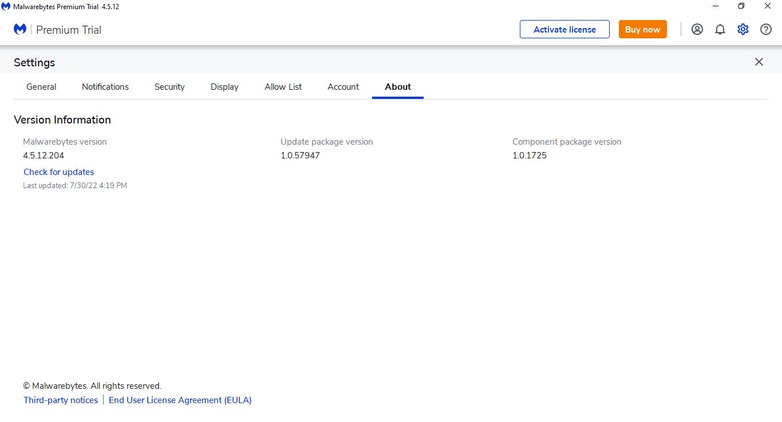Screen dimensions: 782x422
Task: Click the Last updated timestamp text
Action: pyautogui.click(x=75, y=185)
